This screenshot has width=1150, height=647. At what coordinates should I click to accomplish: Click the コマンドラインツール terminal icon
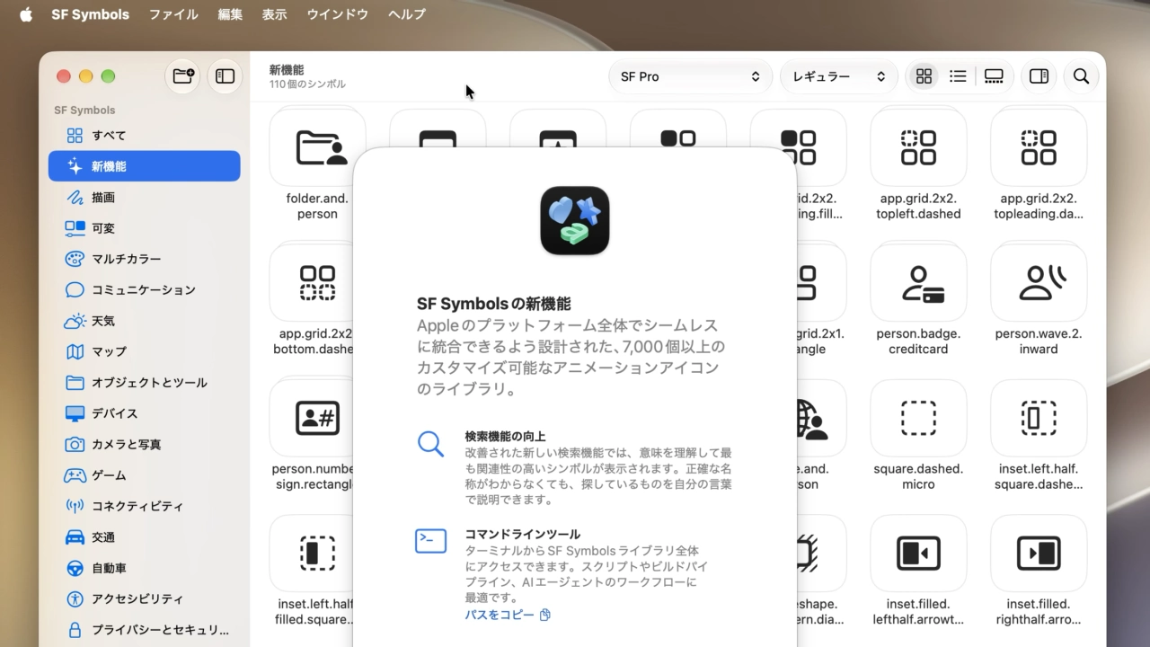coord(430,540)
